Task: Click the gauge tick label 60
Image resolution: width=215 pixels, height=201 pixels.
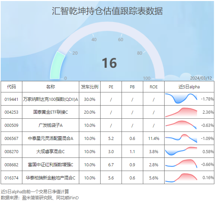Action: tap(121, 39)
